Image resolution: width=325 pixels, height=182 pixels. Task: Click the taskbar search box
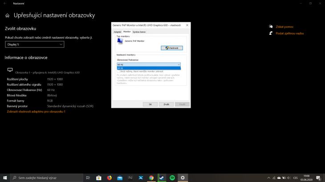coord(47,178)
